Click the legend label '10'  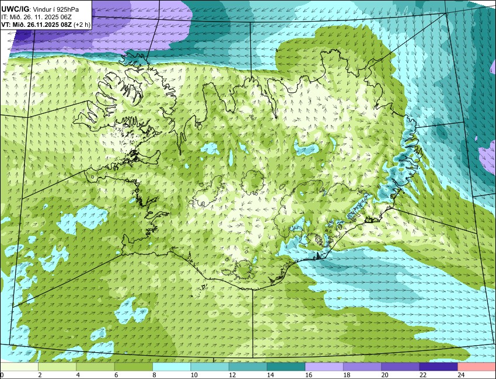194,375
